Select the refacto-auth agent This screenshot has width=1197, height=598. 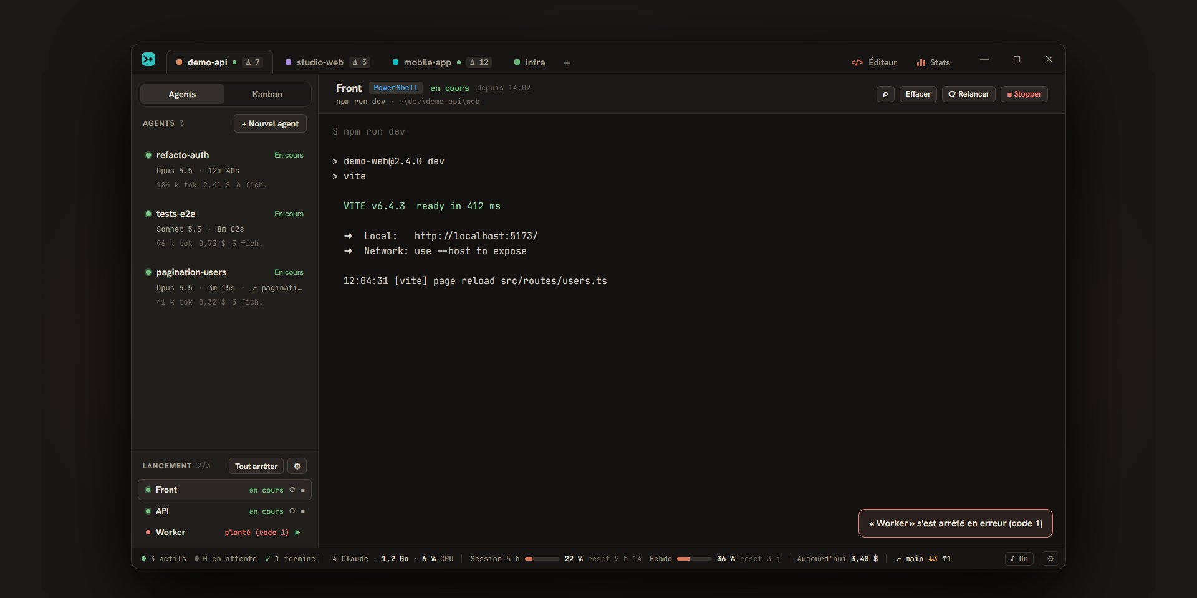[x=224, y=170]
